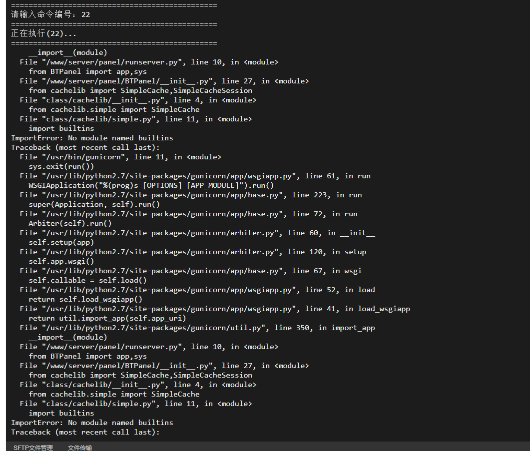Click the first ImportError builtins message
The height and width of the screenshot is (451, 530).
point(92,138)
